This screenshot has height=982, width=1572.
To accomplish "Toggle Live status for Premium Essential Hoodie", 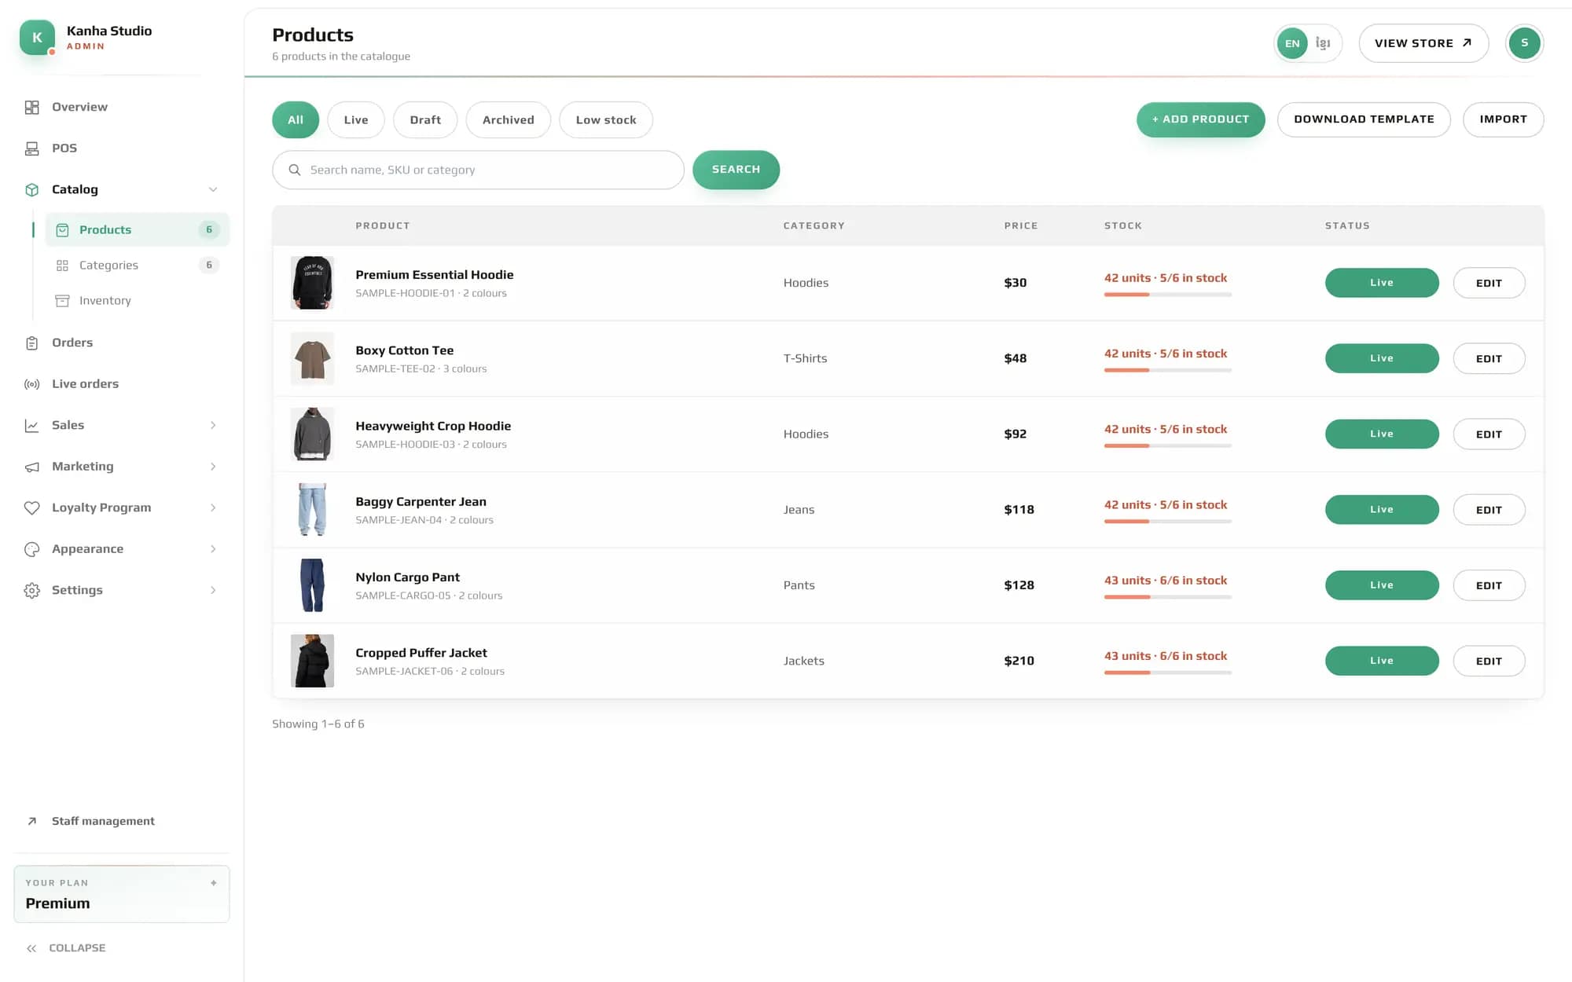I will (1382, 283).
